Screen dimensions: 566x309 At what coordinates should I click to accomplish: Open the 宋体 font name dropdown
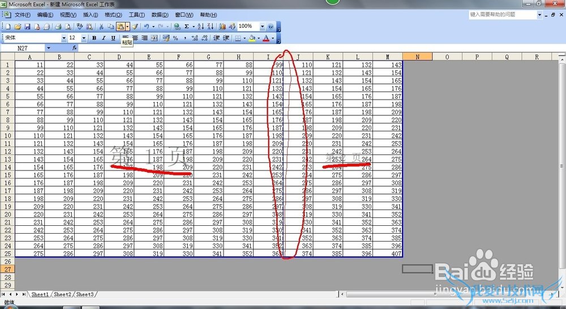click(x=63, y=38)
